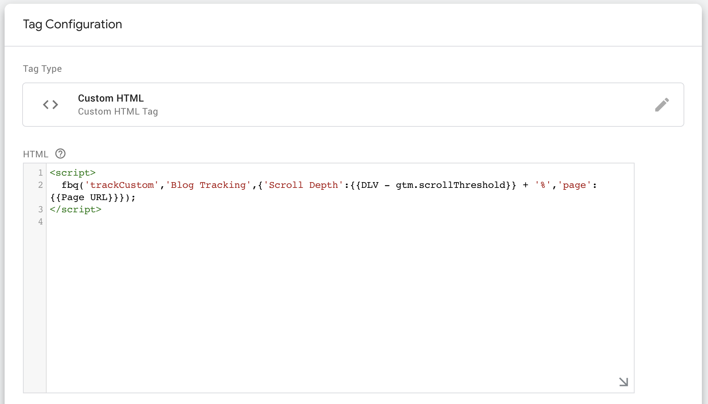Click the Custom HTML code brackets icon
Image resolution: width=708 pixels, height=404 pixels.
point(50,105)
